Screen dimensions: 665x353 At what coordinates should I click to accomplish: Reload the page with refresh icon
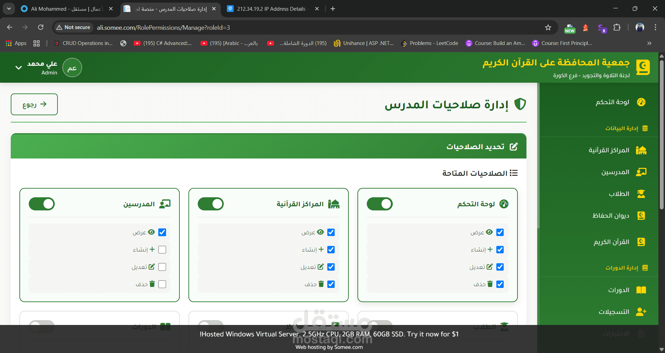(x=41, y=27)
